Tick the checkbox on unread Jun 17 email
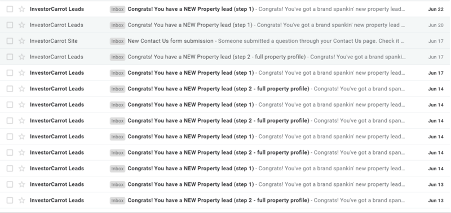 click(x=10, y=73)
